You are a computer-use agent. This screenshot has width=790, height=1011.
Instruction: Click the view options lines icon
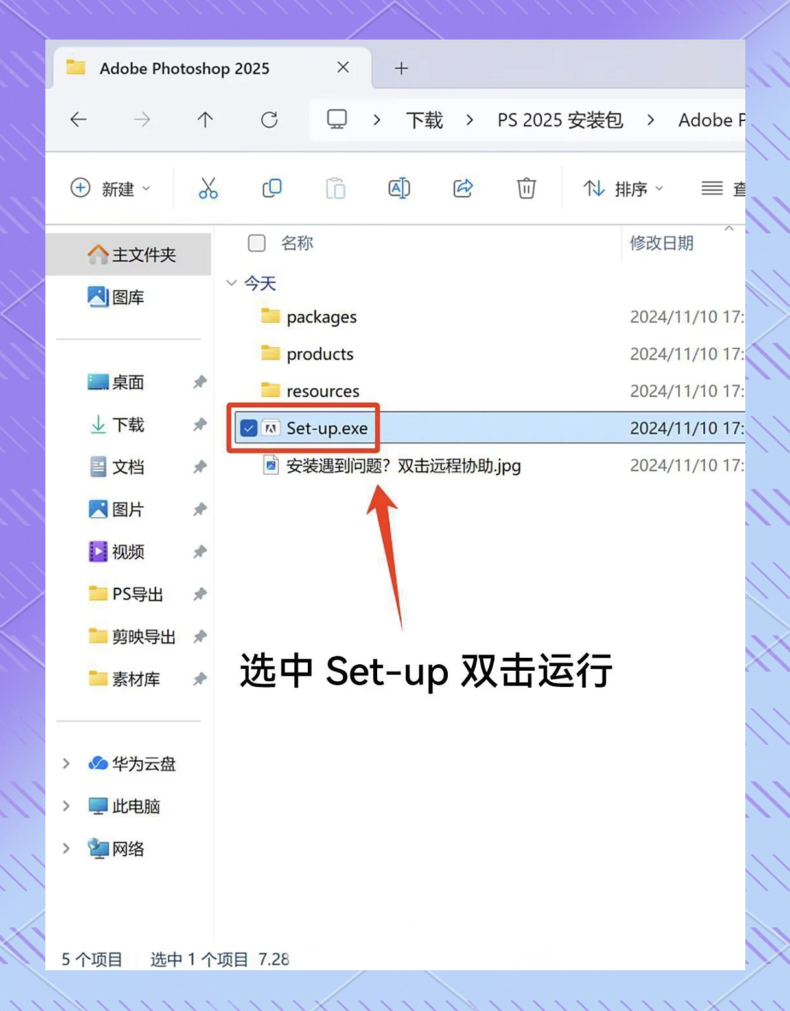[x=712, y=189]
